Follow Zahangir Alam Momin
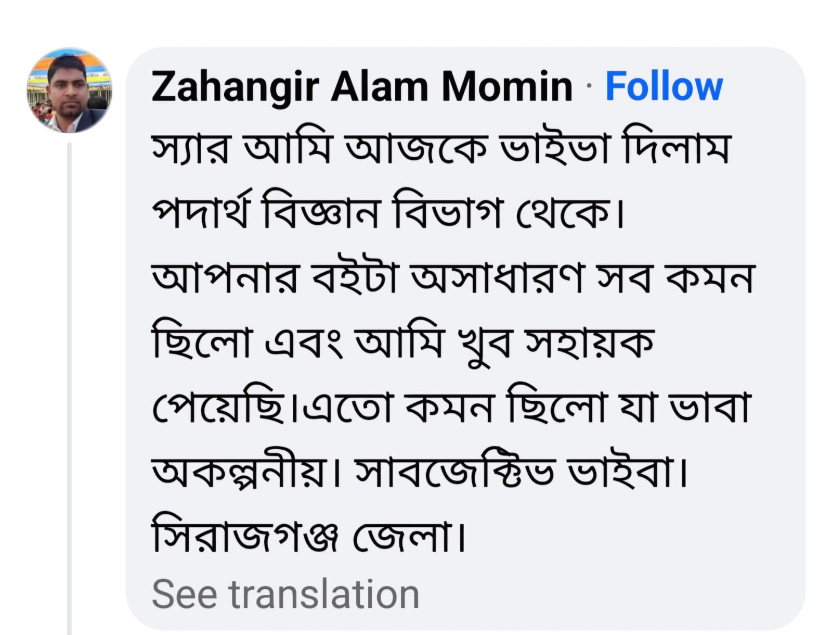 (664, 86)
